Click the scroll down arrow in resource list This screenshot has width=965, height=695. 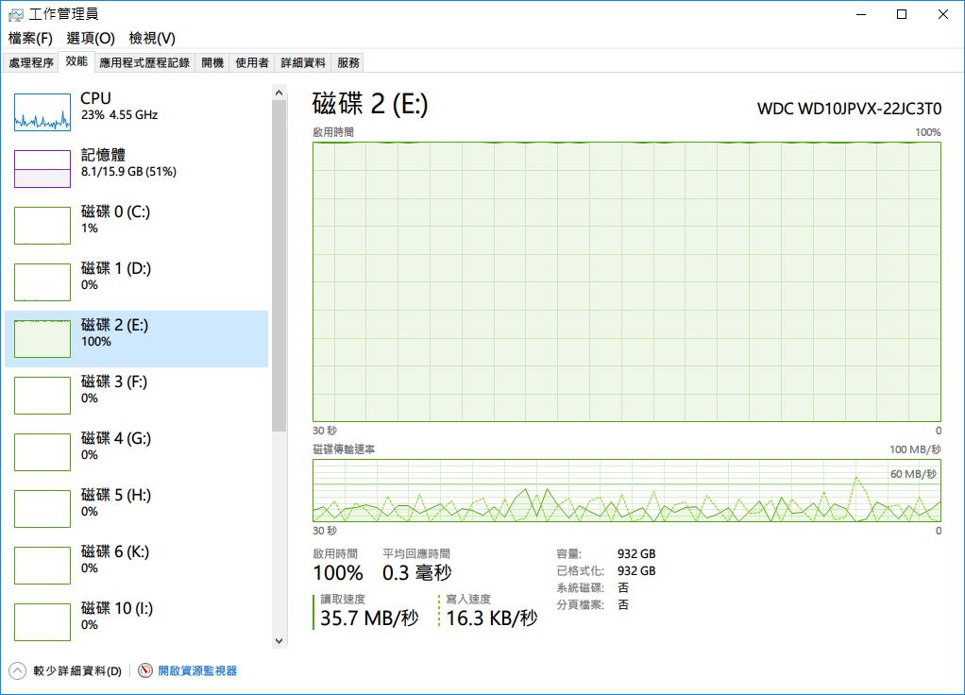(x=279, y=641)
